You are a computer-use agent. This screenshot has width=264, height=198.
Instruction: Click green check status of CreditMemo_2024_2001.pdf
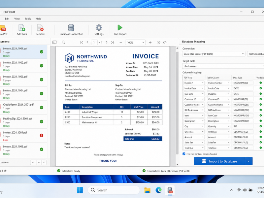42,108
